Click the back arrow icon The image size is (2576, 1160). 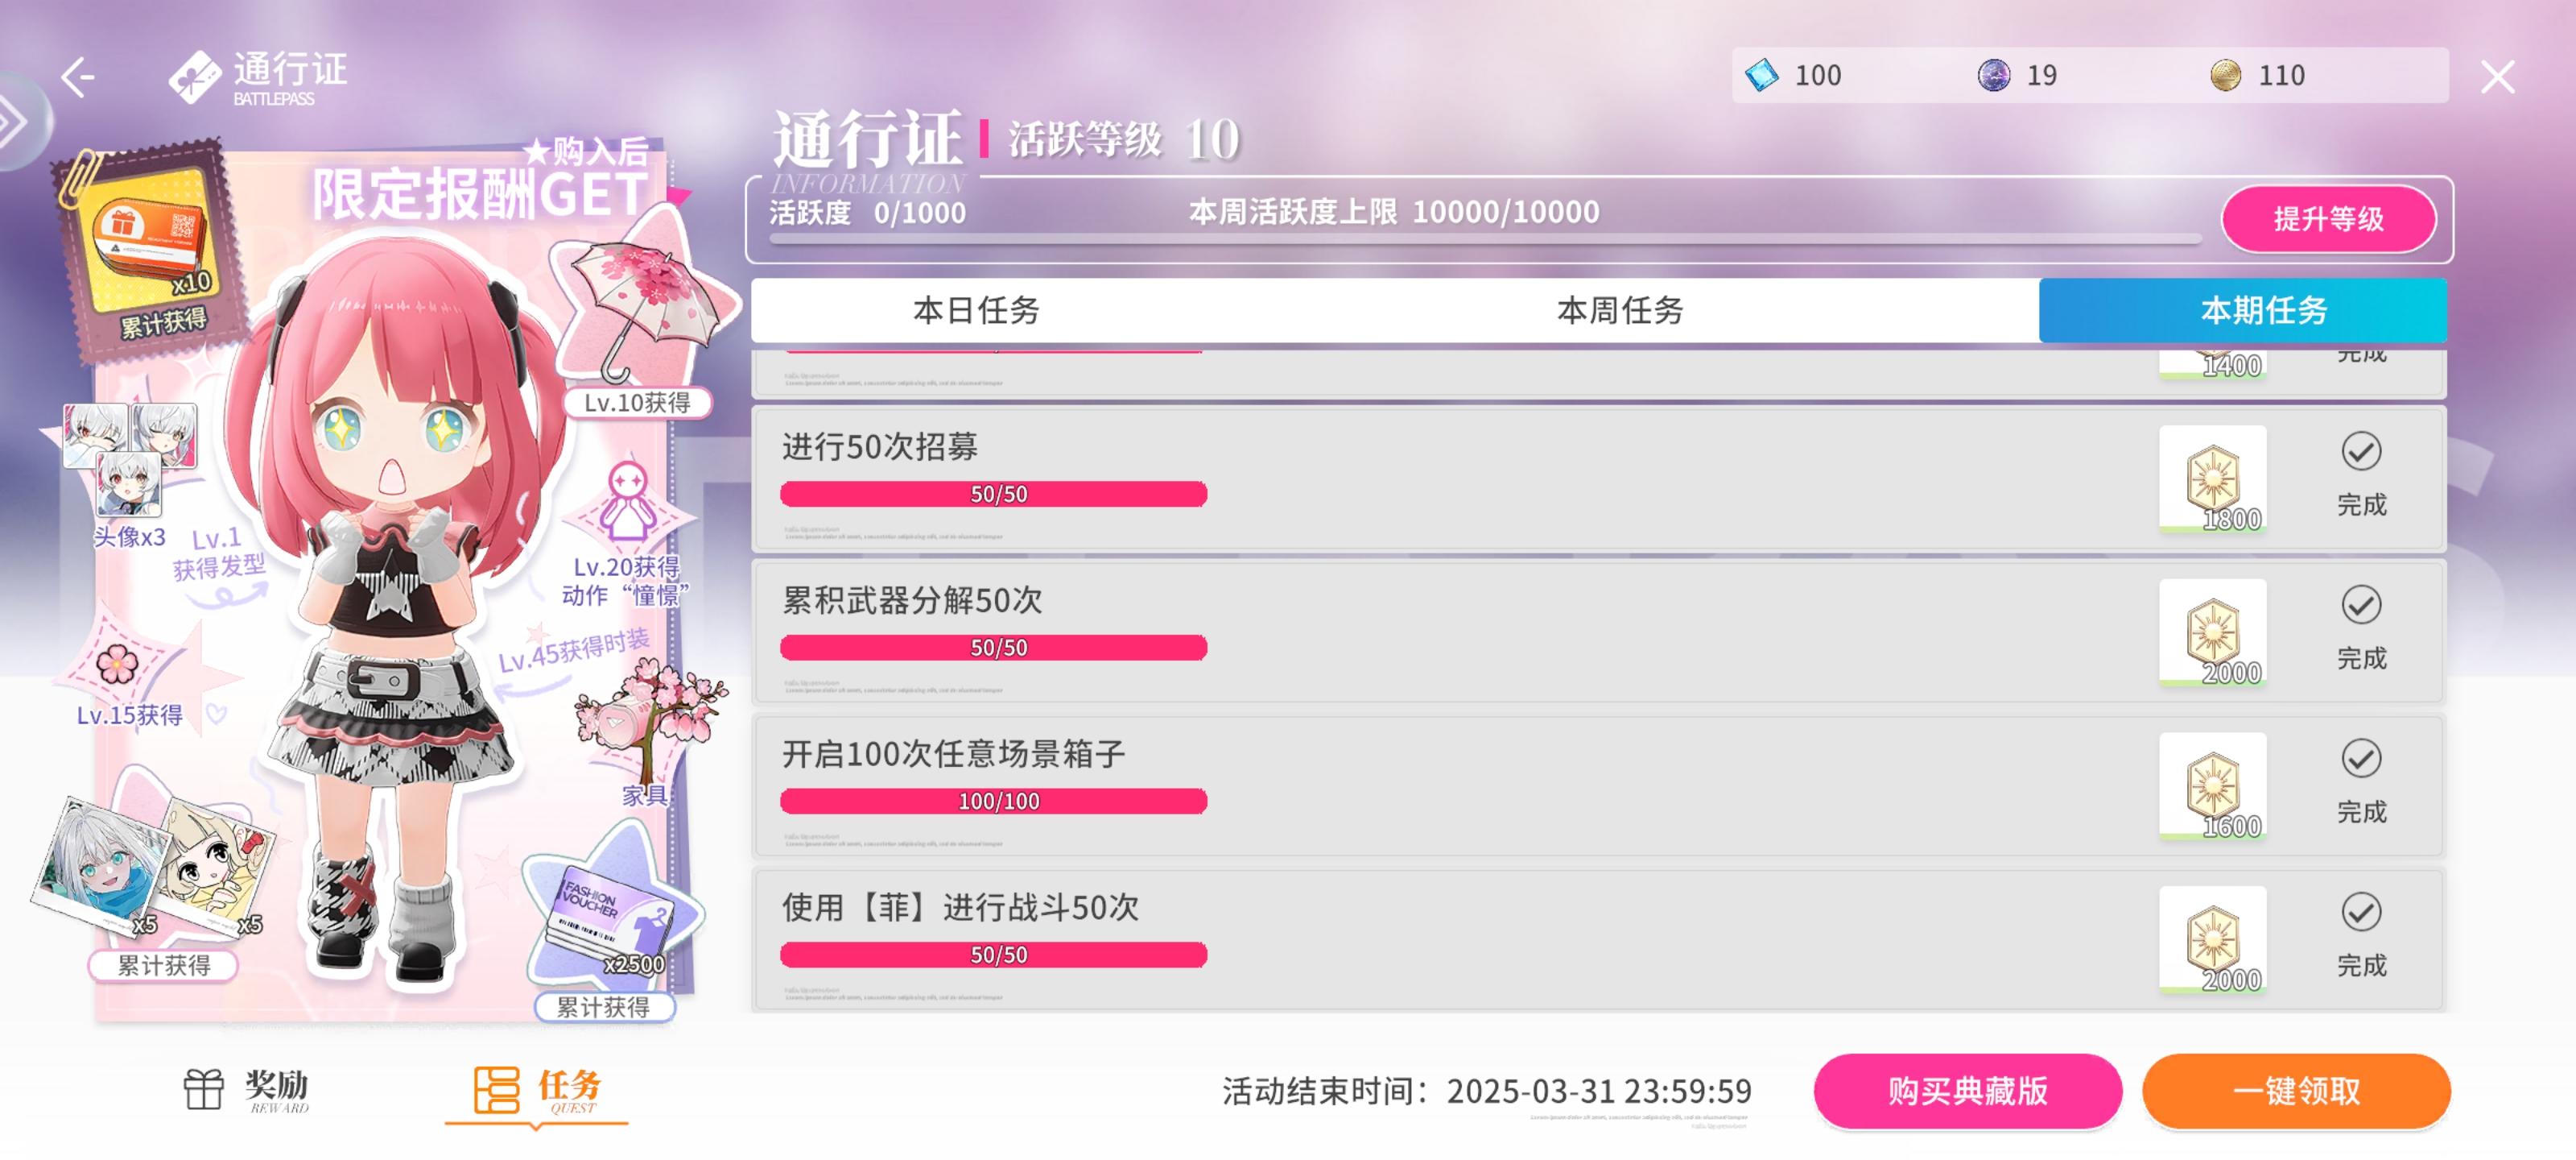[x=77, y=77]
